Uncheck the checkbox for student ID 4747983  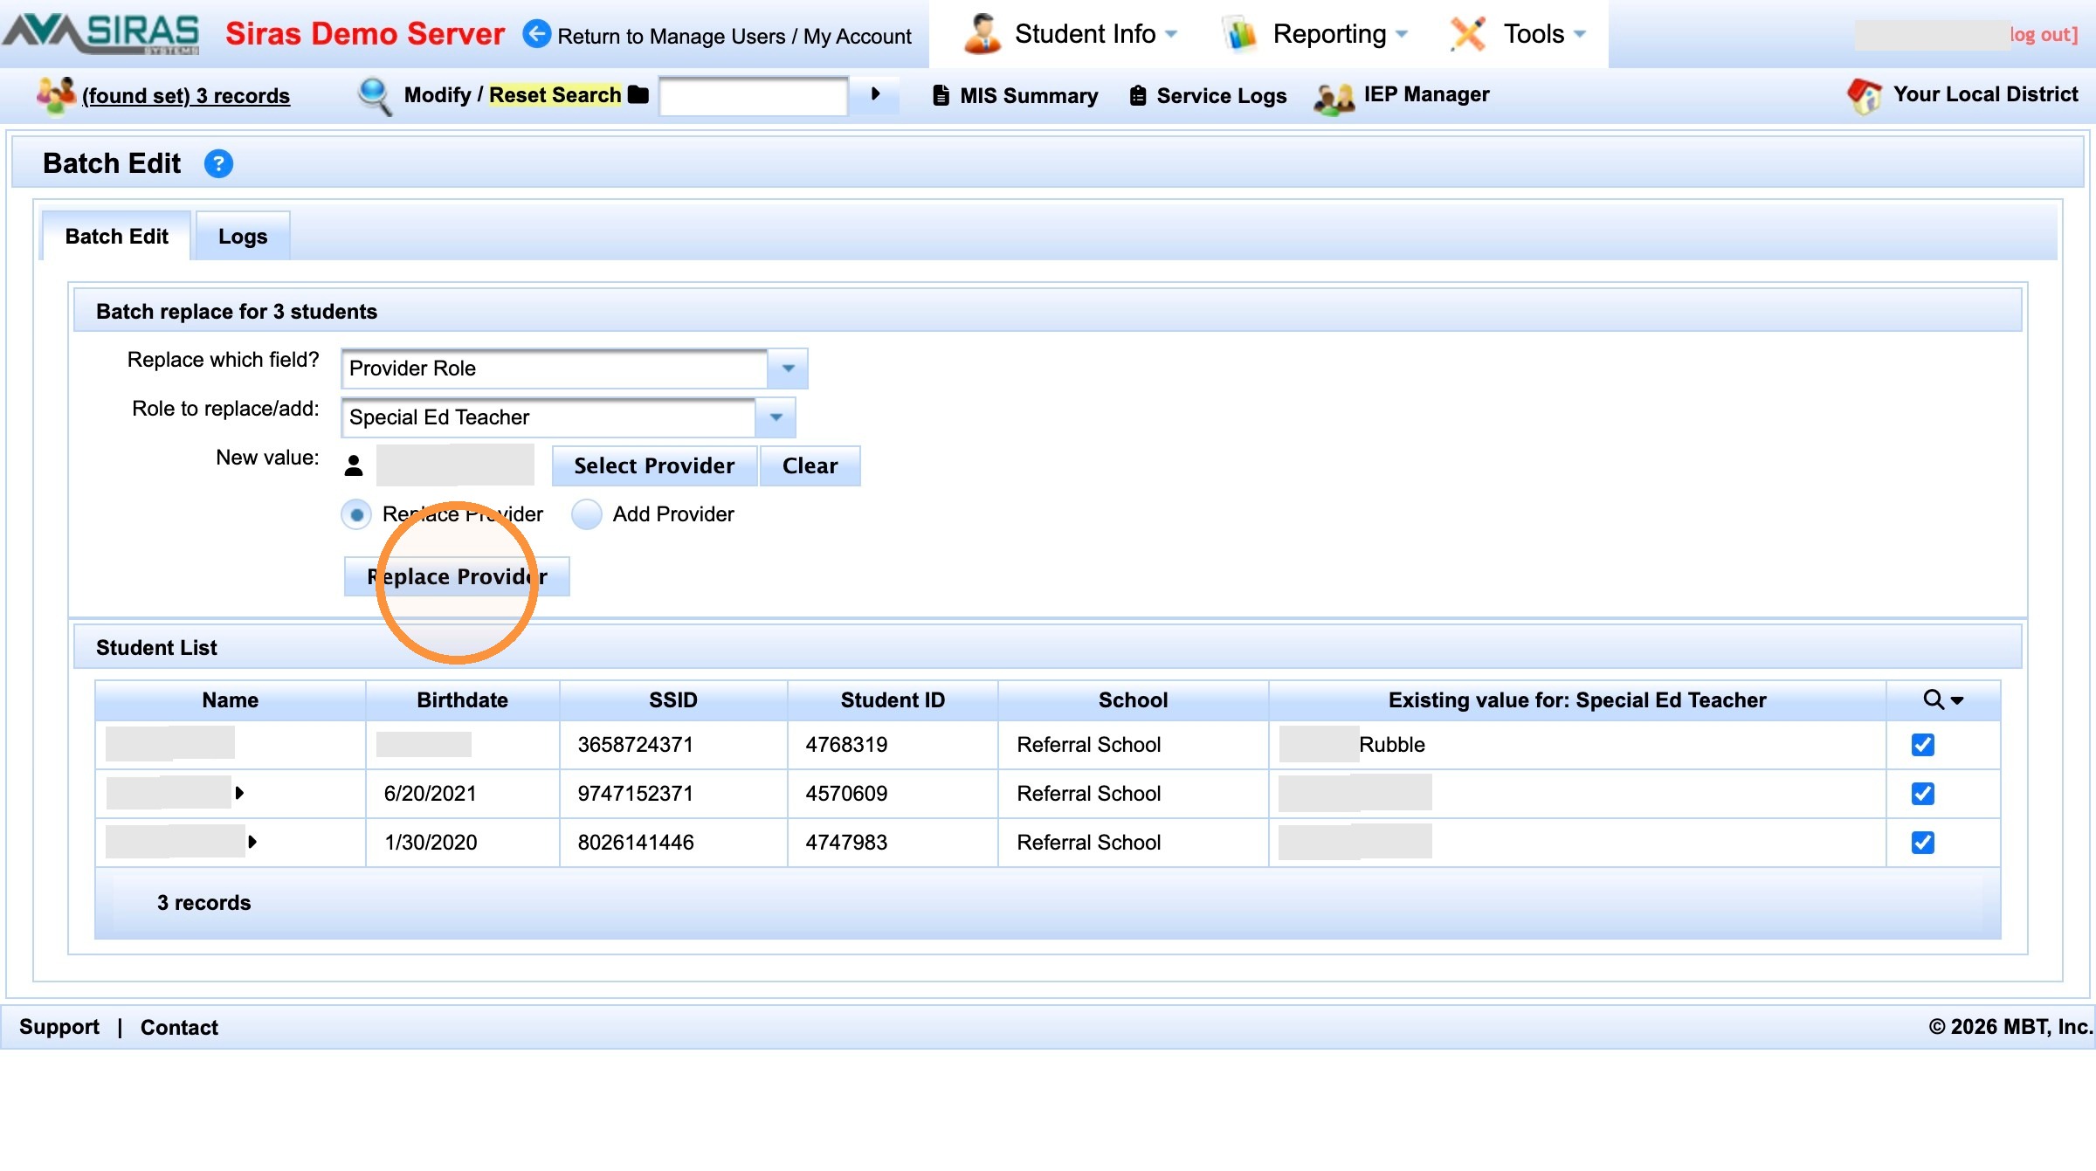[x=1923, y=843]
